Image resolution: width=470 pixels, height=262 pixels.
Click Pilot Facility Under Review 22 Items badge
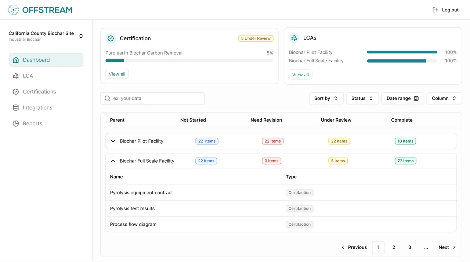339,141
